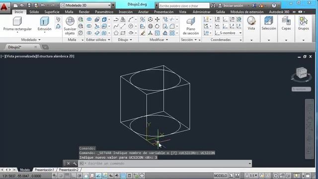Click the search keyword input field
The height and width of the screenshot is (179, 318).
coord(184,5)
